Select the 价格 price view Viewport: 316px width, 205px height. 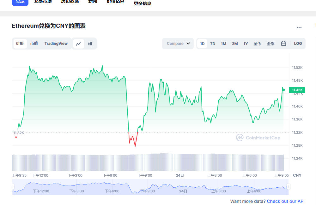click(20, 44)
